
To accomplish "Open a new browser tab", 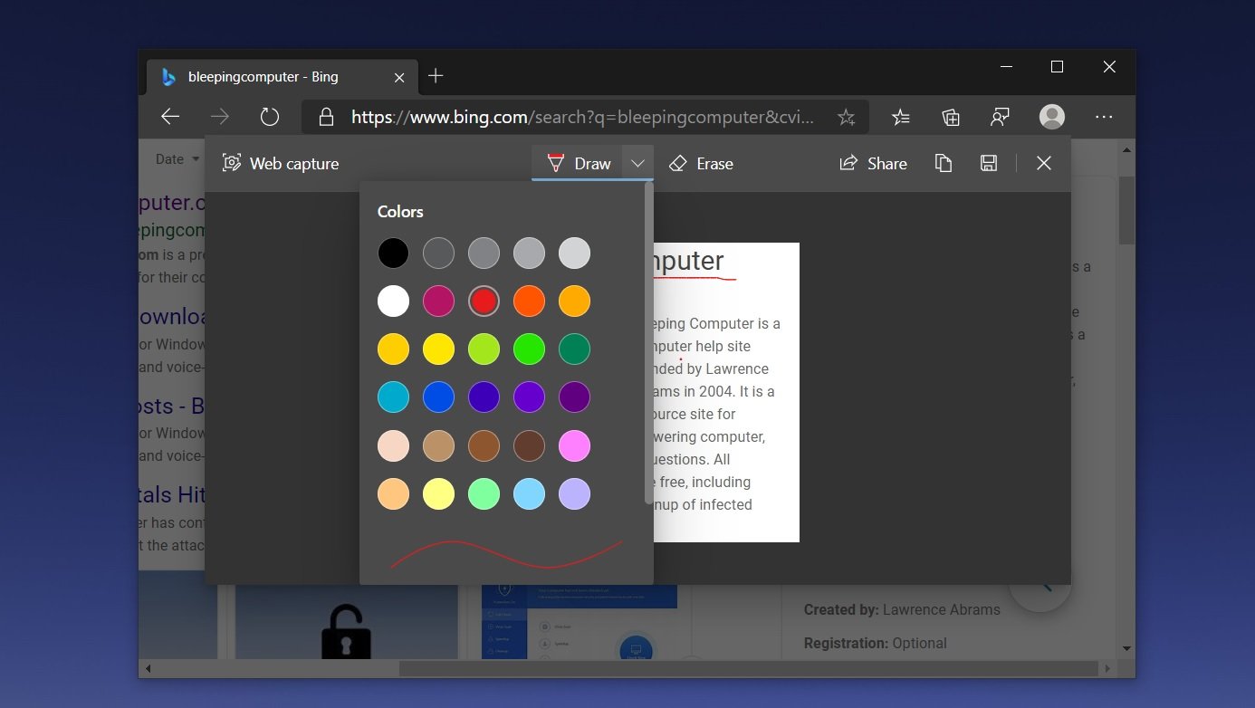I will (x=436, y=76).
